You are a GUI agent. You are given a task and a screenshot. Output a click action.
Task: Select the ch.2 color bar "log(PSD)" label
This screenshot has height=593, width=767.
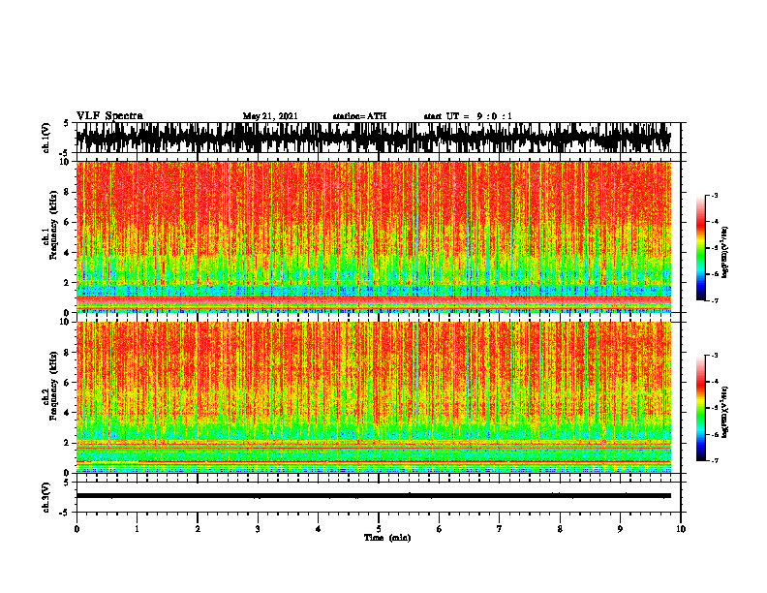pos(725,412)
